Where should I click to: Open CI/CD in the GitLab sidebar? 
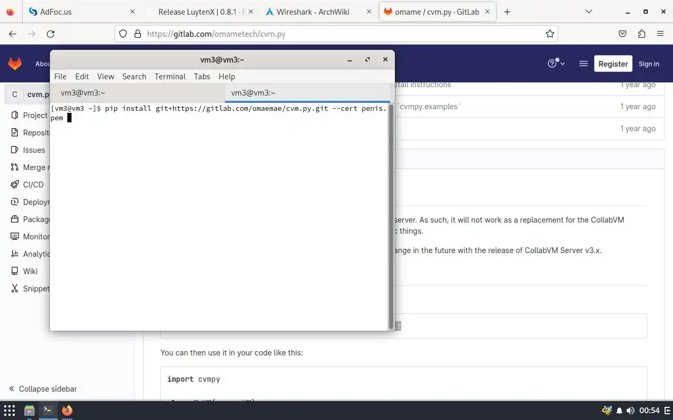28,184
